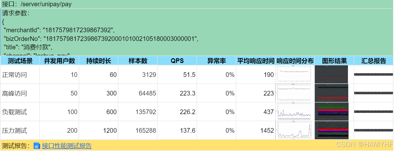Open the 接口性能测试报告 link
This screenshot has width=394, height=151.
click(x=67, y=146)
